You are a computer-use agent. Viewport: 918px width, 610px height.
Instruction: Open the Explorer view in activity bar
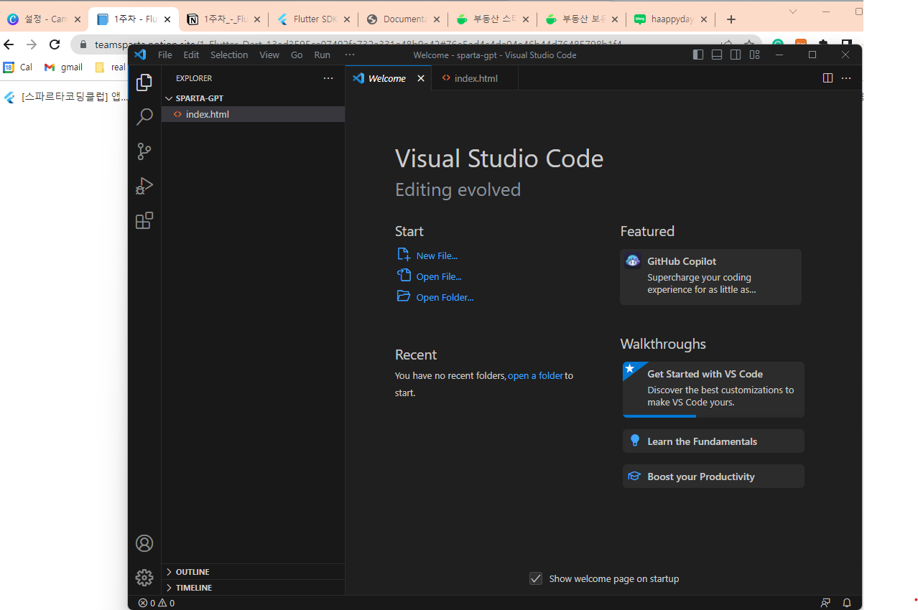(x=144, y=83)
